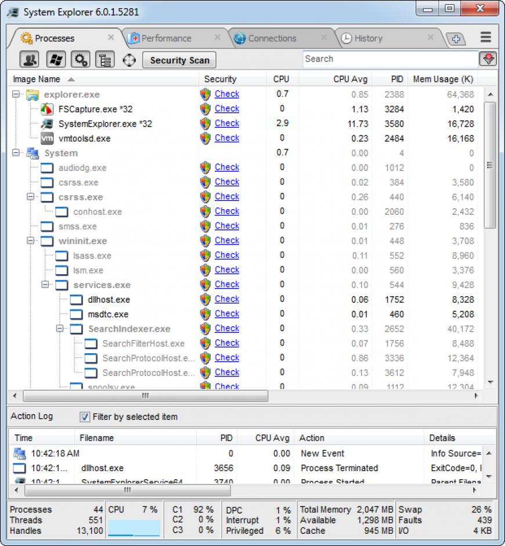The width and height of the screenshot is (505, 546).
Task: Click the CPU usage graph in status bar
Action: (x=134, y=527)
